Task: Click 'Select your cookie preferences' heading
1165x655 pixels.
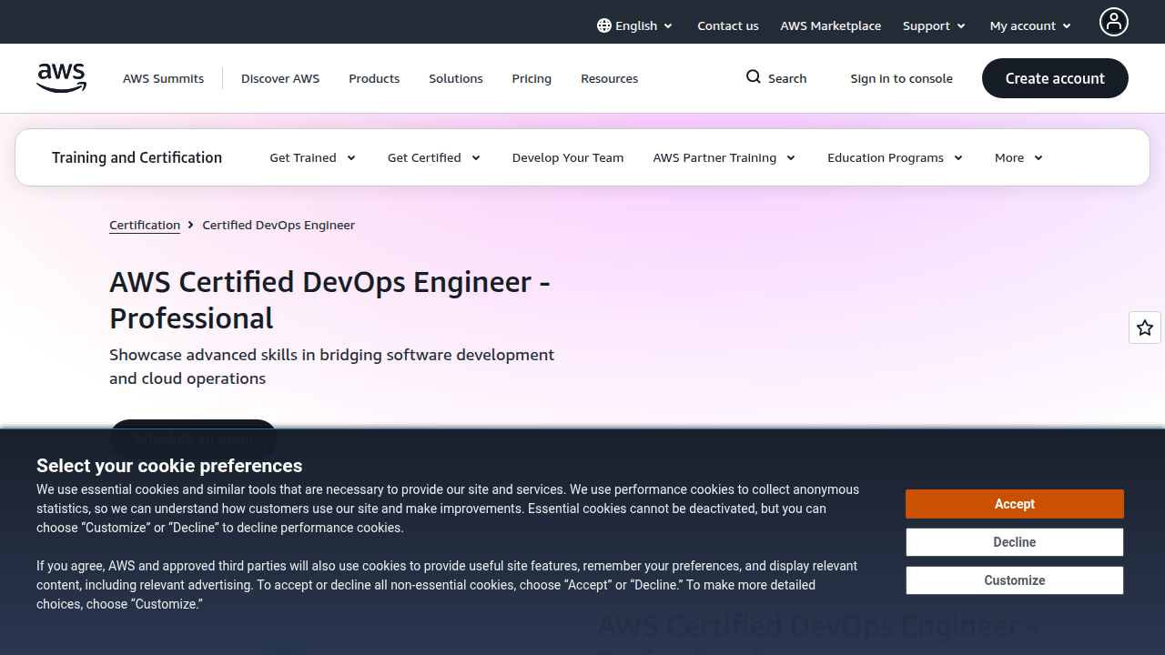Action: [x=169, y=466]
